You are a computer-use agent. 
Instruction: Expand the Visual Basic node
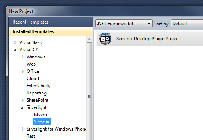pyautogui.click(x=15, y=42)
